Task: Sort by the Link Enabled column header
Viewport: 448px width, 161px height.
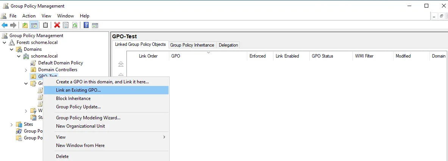Action: pos(291,56)
